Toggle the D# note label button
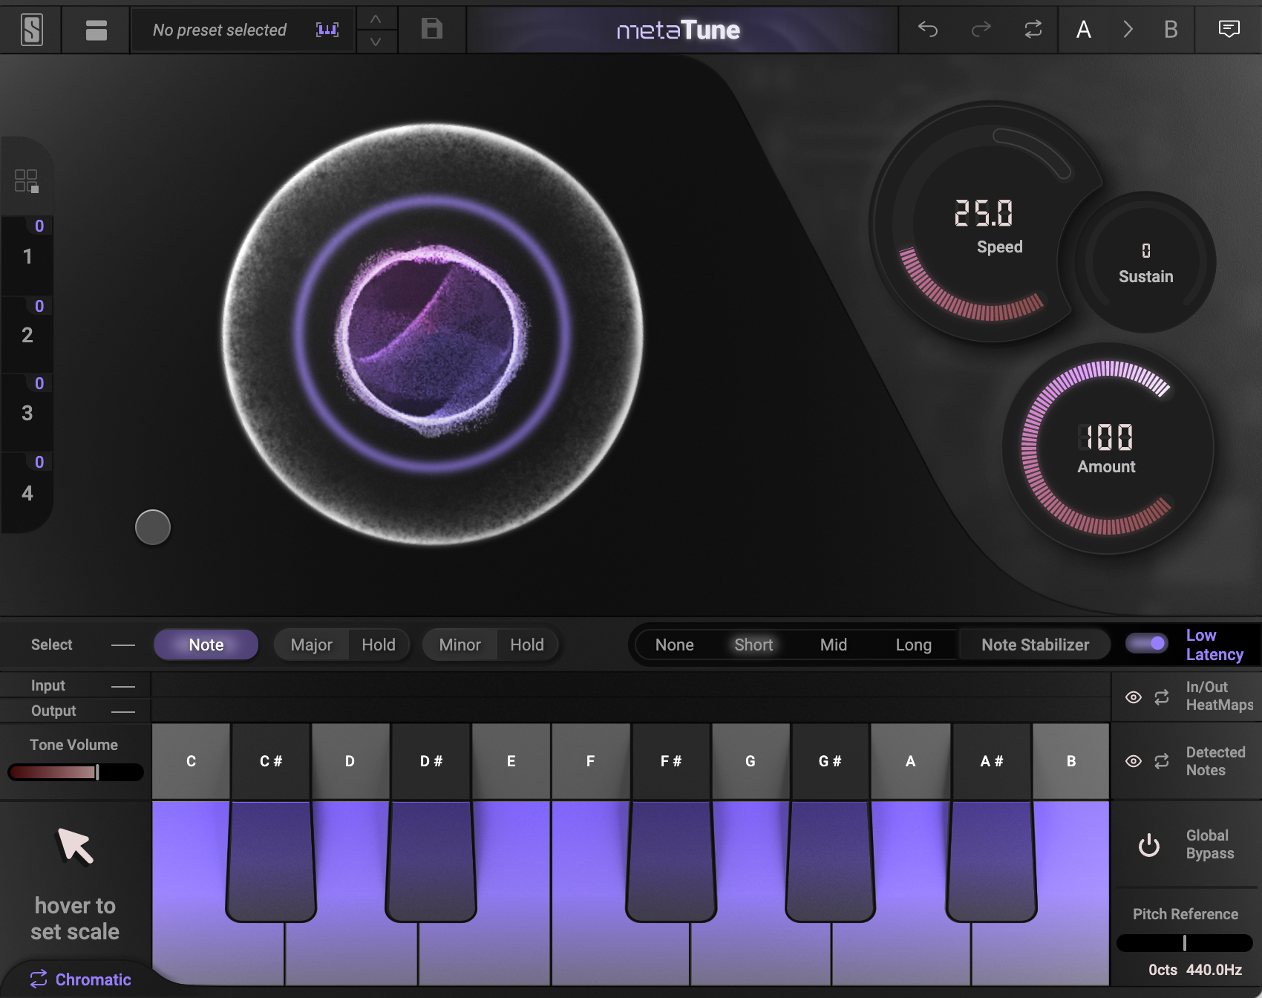 pos(431,761)
